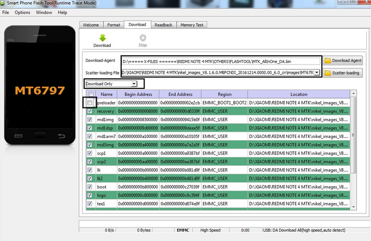The width and height of the screenshot is (371, 241).
Task: Click the 0:00 elapsed time status
Action: coord(245,230)
